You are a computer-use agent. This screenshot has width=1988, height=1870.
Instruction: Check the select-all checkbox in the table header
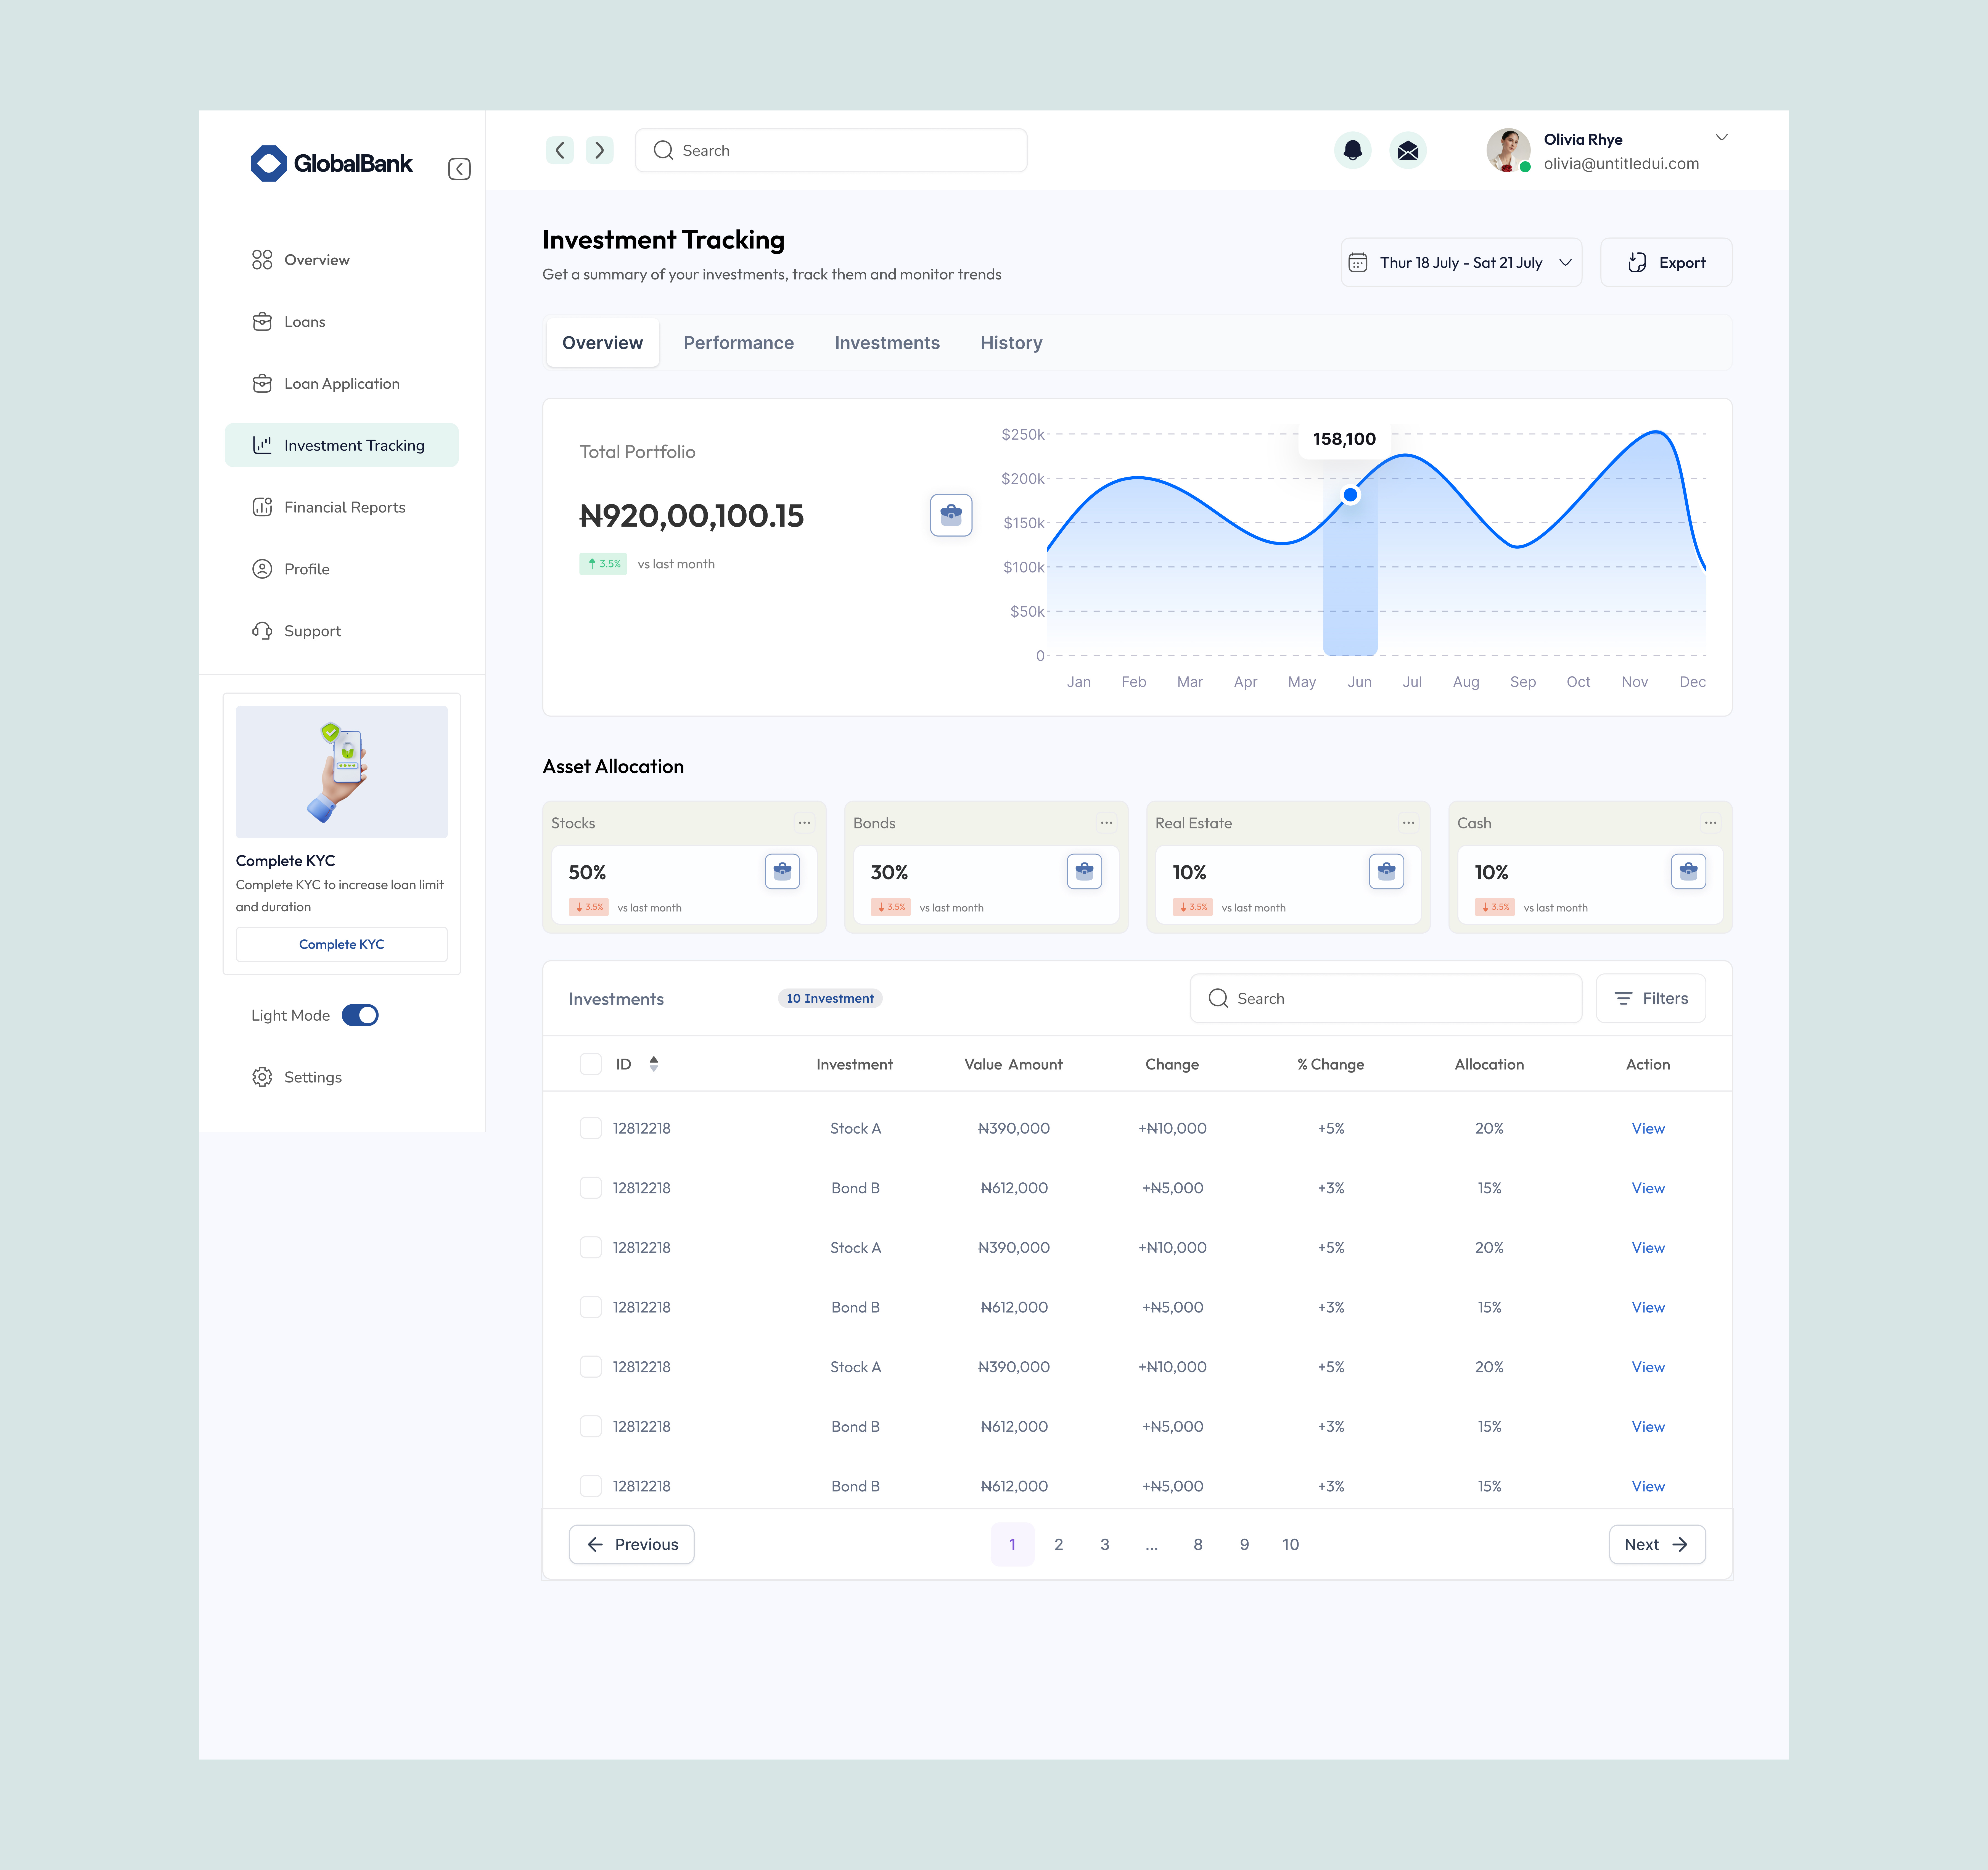[x=591, y=1064]
